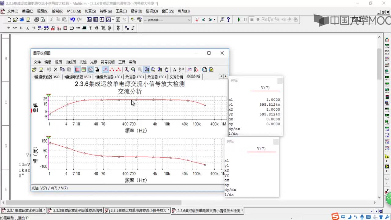
Task: Click the green cursor marker on magnitude plot
Action: click(x=49, y=95)
